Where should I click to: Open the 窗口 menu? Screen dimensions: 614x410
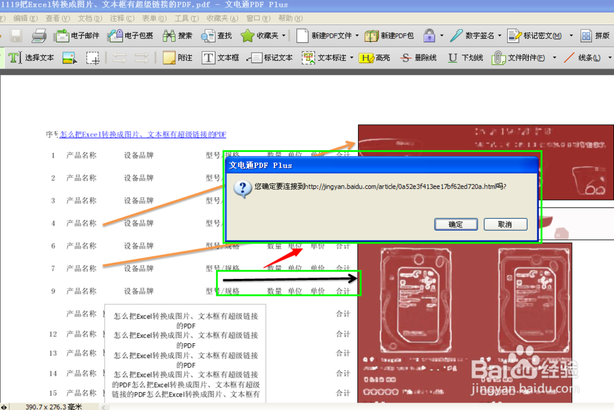(x=258, y=18)
